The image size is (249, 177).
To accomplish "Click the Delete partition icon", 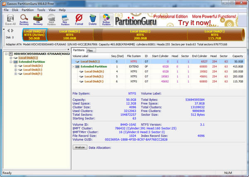I will [x=93, y=20].
